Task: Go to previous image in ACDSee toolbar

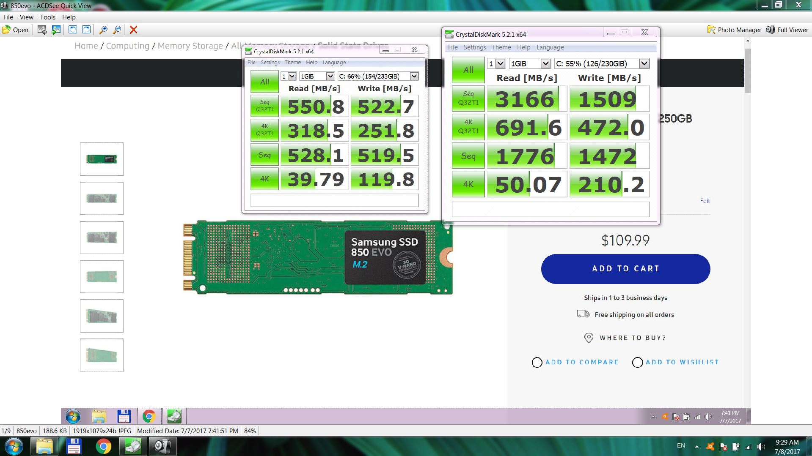Action: [x=41, y=30]
